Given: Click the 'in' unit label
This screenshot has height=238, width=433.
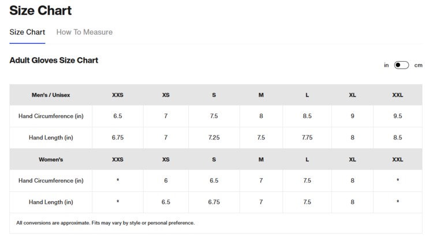Looking at the screenshot, I should point(386,65).
